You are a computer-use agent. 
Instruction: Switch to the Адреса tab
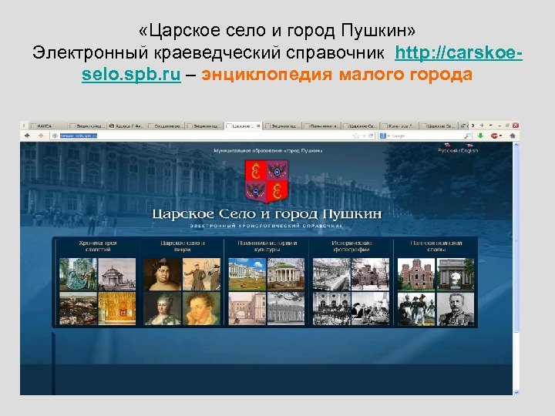point(126,126)
